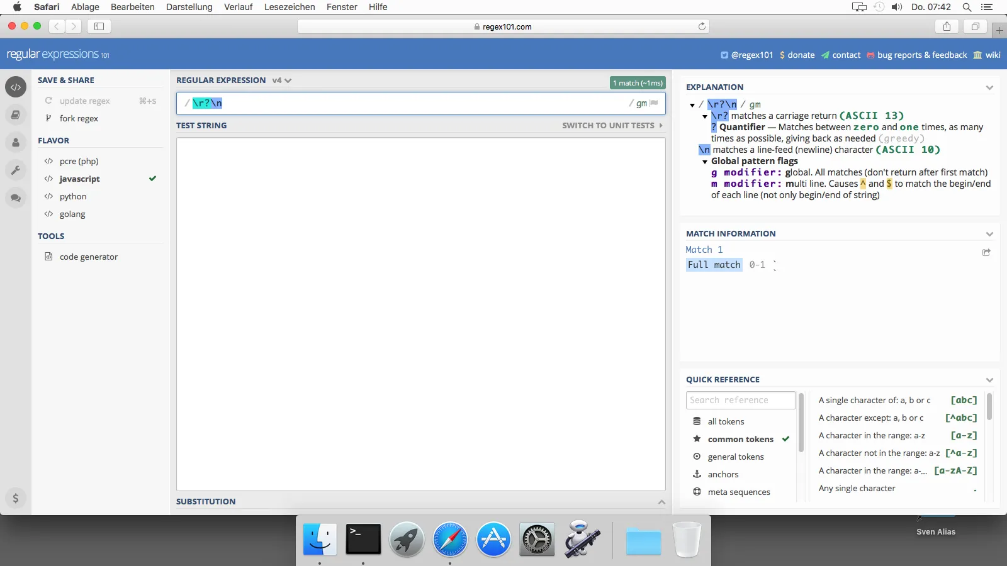Reload the regex101.com page
This screenshot has width=1007, height=566.
702,26
